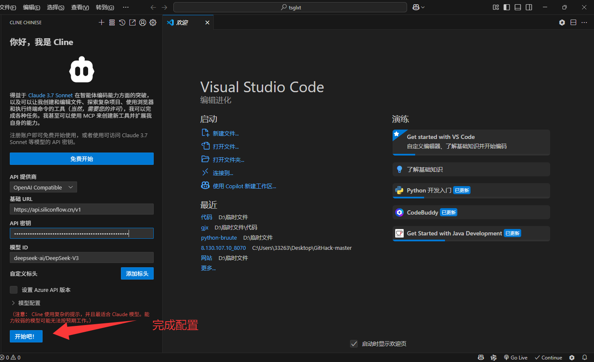Click the CodeBuddy icon in the status bar
The width and height of the screenshot is (594, 362).
coord(572,357)
